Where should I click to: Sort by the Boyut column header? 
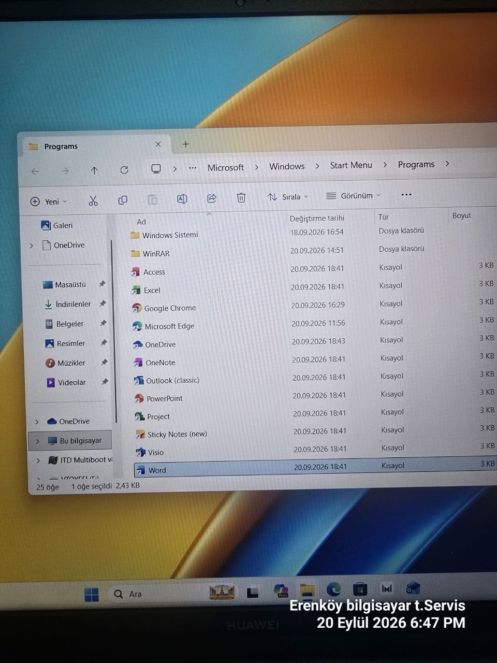[x=462, y=215]
